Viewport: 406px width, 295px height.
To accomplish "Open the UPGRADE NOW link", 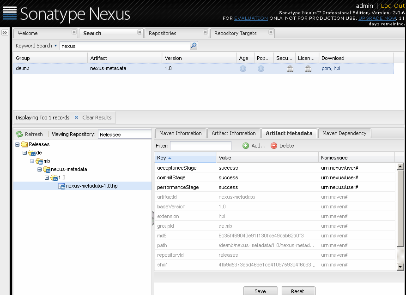I will pos(377,18).
